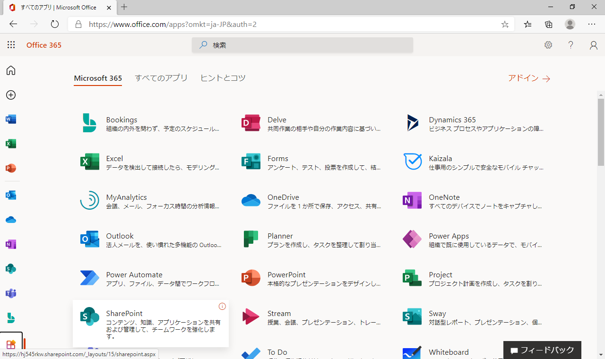Launch the Planner app tile icon
Image resolution: width=605 pixels, height=359 pixels.
pyautogui.click(x=251, y=239)
